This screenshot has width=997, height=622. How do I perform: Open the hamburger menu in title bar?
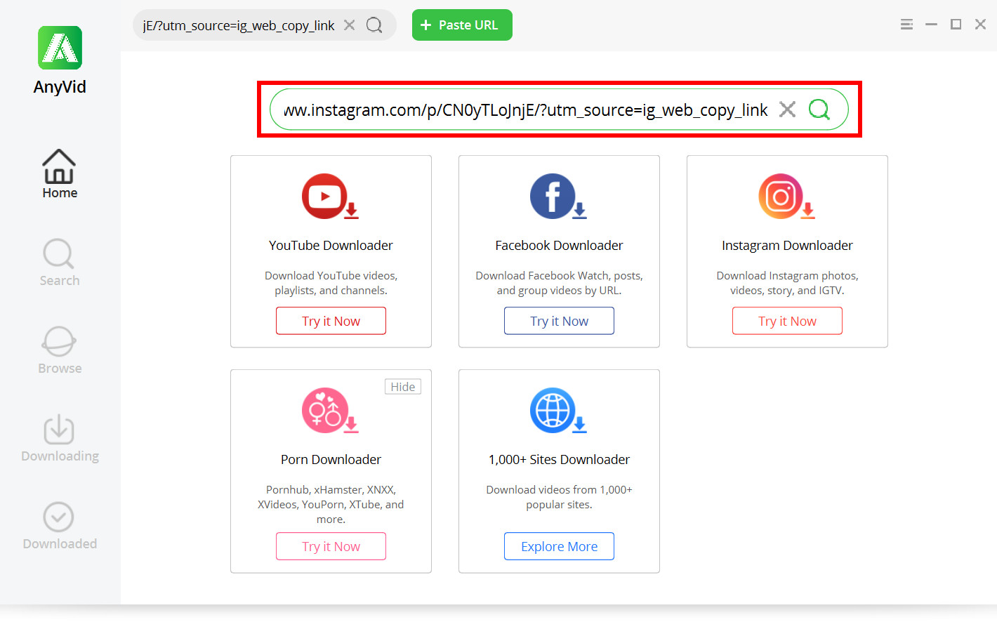pos(906,25)
